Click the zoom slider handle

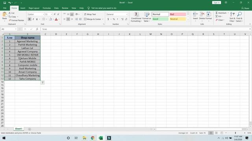coord(235,133)
